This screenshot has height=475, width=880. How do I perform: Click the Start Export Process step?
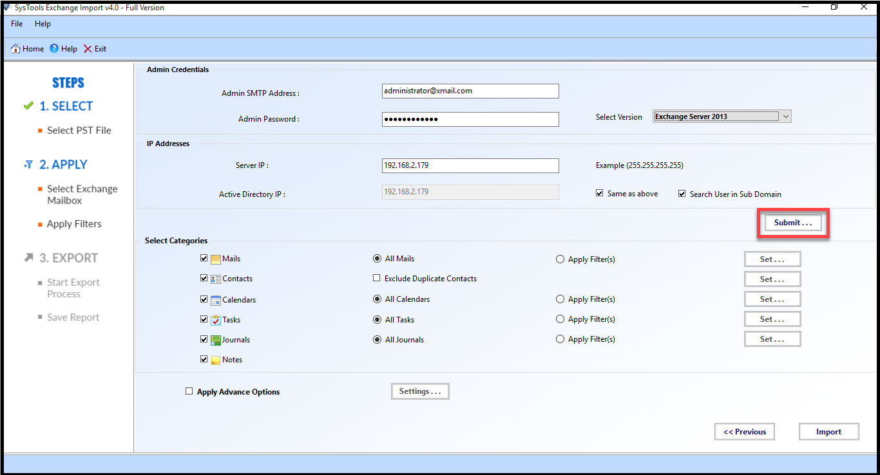(73, 288)
